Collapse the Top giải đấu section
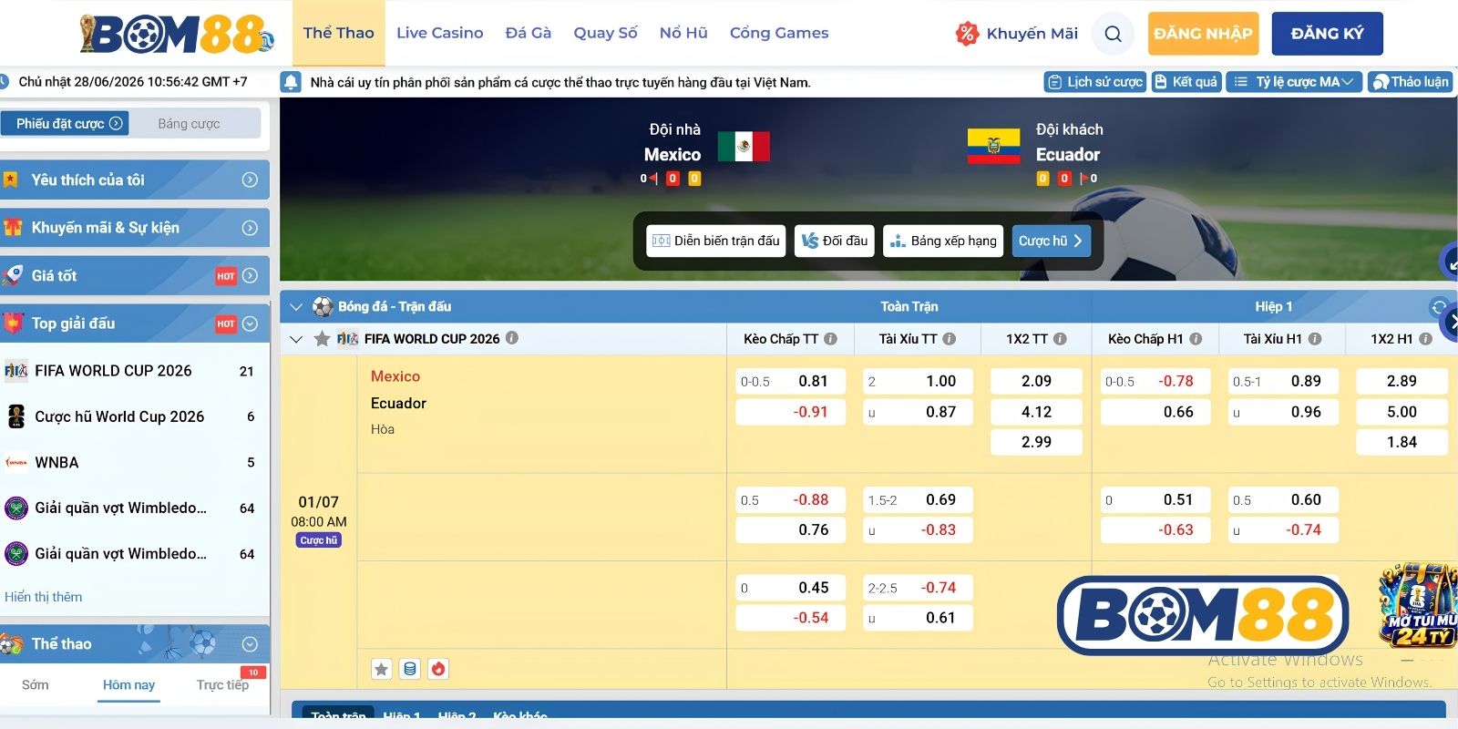1458x729 pixels. (x=250, y=323)
